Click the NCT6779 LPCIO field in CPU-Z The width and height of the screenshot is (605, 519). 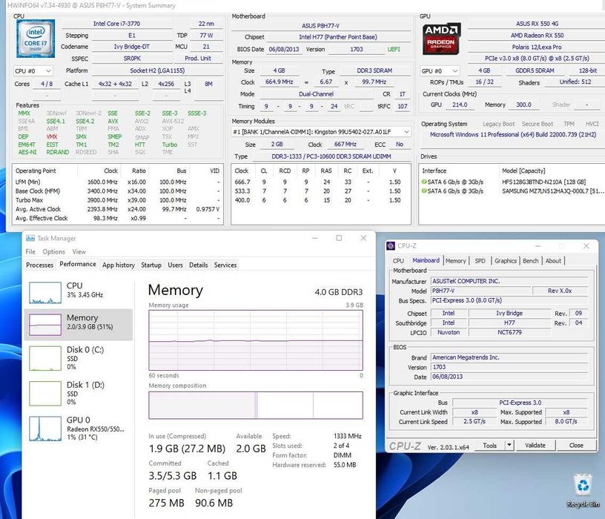pyautogui.click(x=509, y=332)
